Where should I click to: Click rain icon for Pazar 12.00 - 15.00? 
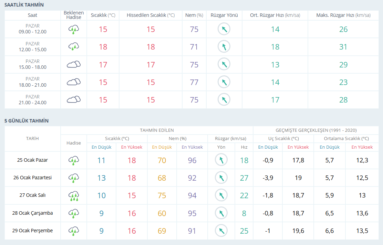pyautogui.click(x=74, y=46)
